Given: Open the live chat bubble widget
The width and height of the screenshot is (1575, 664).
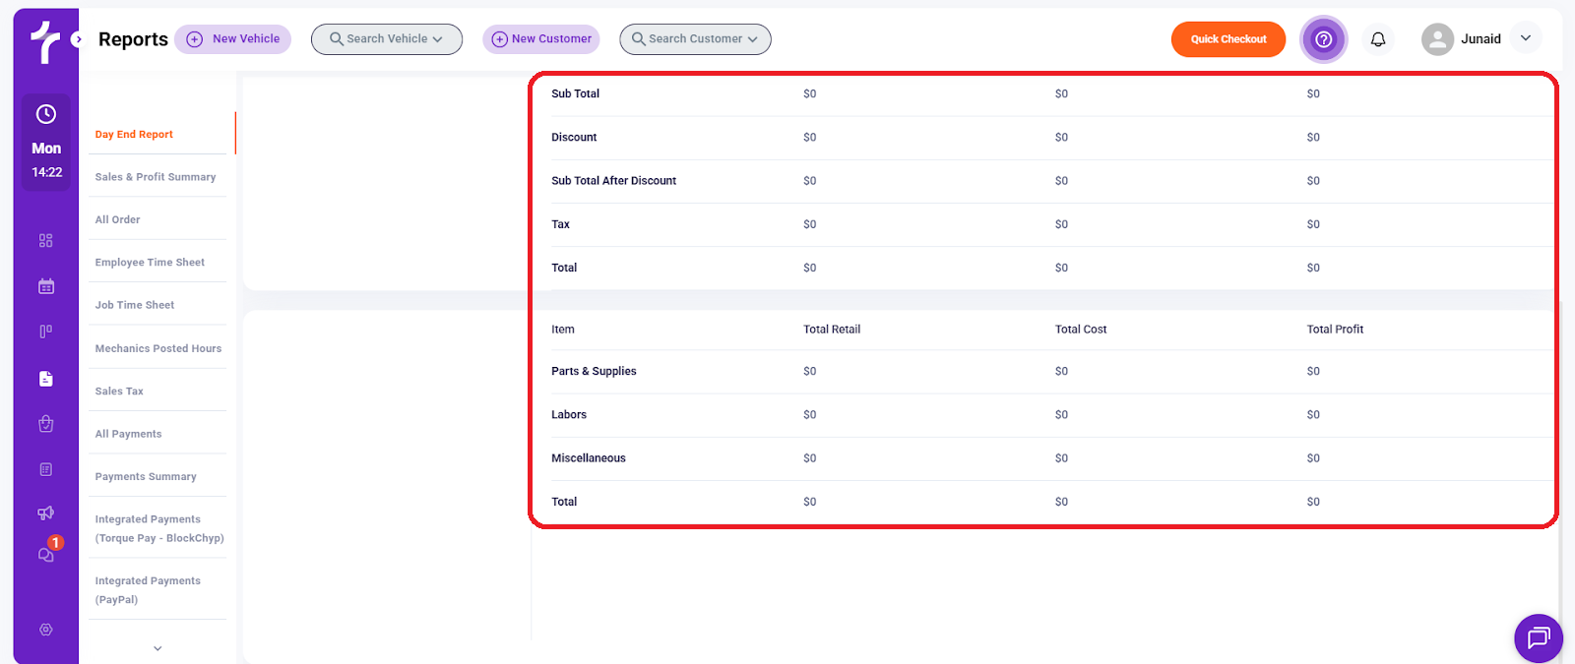Looking at the screenshot, I should tap(1538, 638).
